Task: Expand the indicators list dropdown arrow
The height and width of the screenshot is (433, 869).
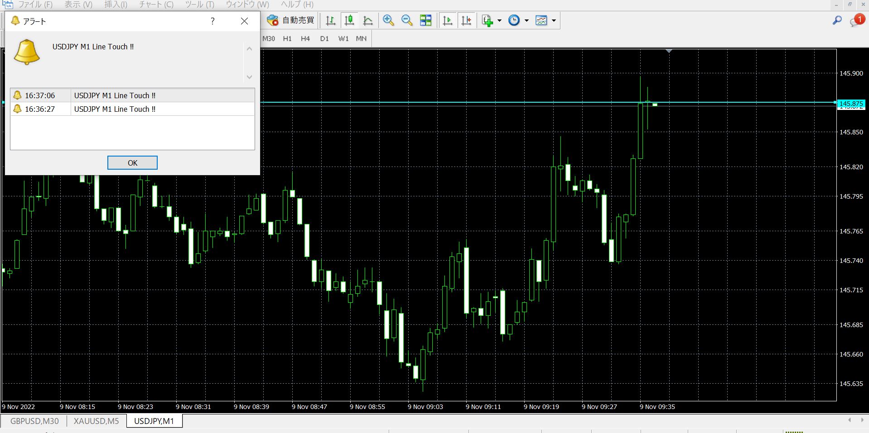Action: tap(499, 20)
